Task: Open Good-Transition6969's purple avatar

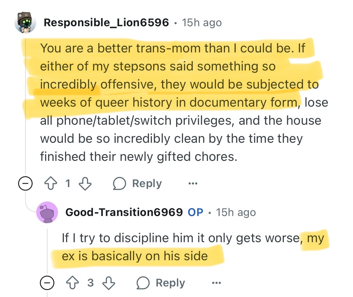Action: [x=47, y=212]
